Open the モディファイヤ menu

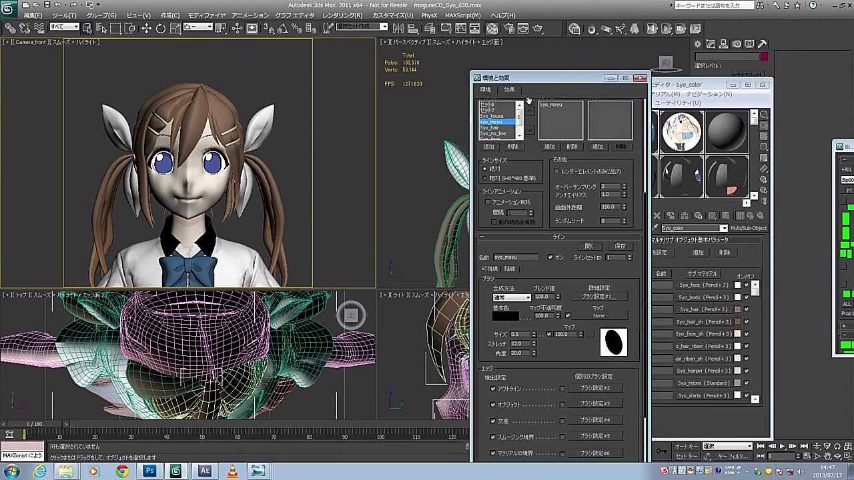point(207,15)
